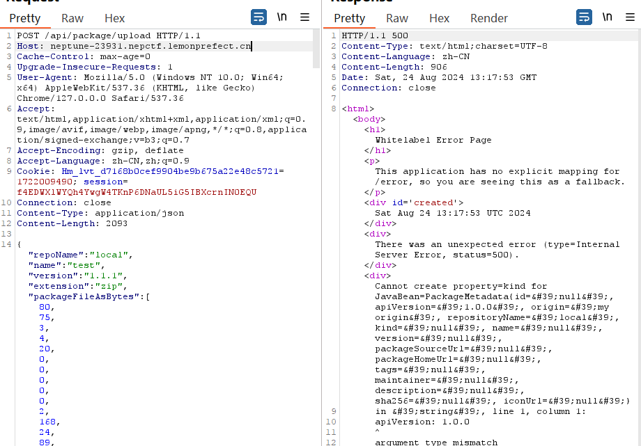Toggle word wrap icon in Request panel
This screenshot has width=641, height=446.
click(x=258, y=17)
